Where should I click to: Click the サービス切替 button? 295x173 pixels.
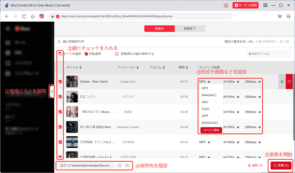click(x=245, y=5)
